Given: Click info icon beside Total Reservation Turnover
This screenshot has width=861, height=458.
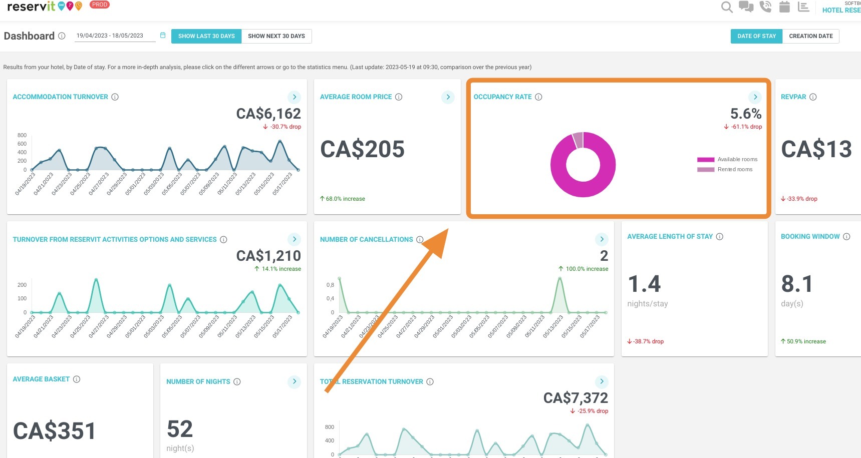Looking at the screenshot, I should [x=430, y=381].
